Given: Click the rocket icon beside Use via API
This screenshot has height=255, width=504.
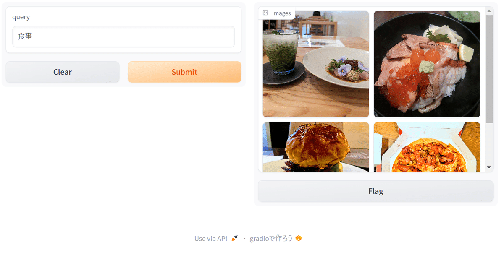Looking at the screenshot, I should point(235,238).
